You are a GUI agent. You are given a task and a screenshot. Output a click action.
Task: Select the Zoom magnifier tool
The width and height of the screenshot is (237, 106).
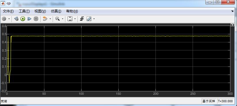click(57, 19)
